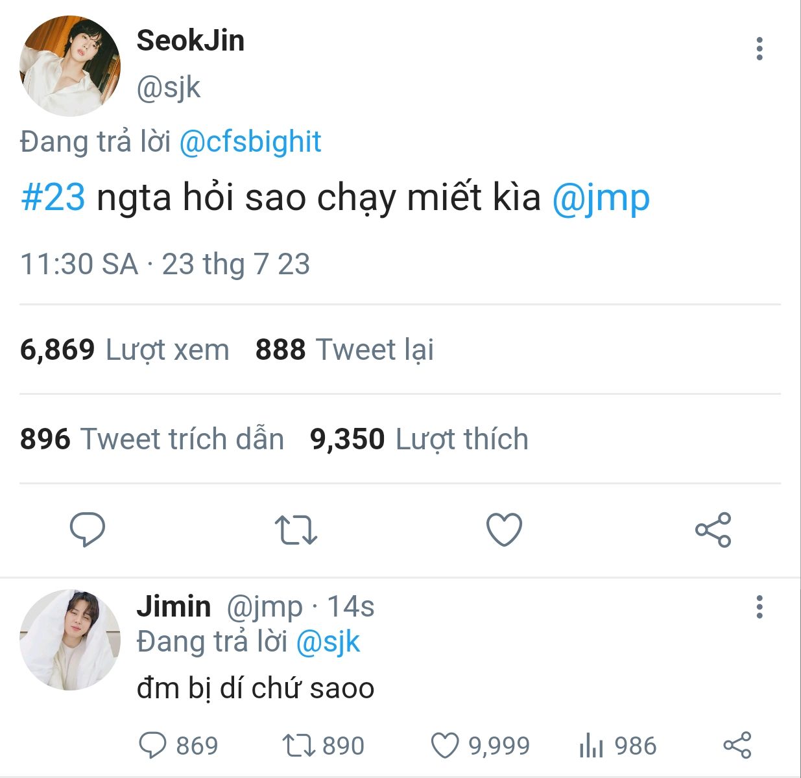Reply to SeokJin's main tweet
The image size is (801, 778).
pos(88,529)
